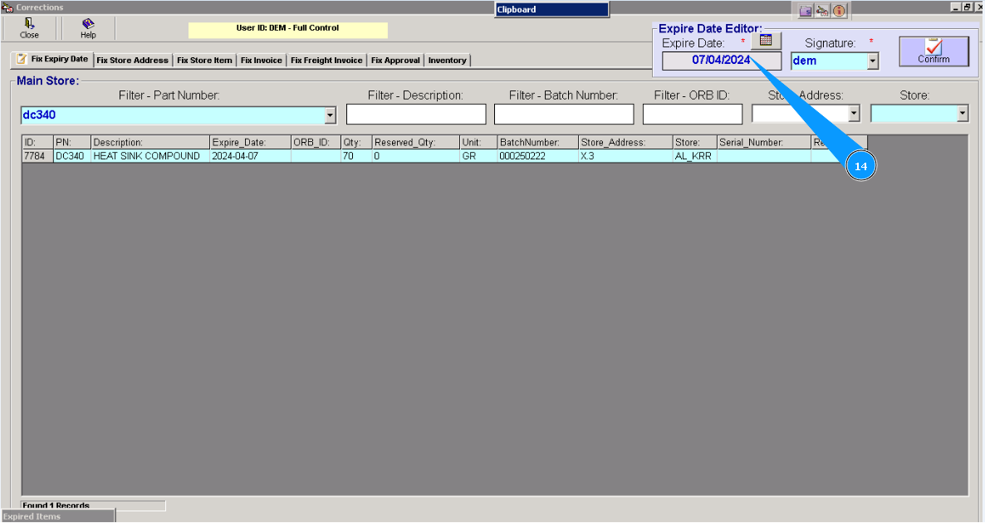This screenshot has width=985, height=523.
Task: Click the Serial_Number column header
Action: coord(764,143)
